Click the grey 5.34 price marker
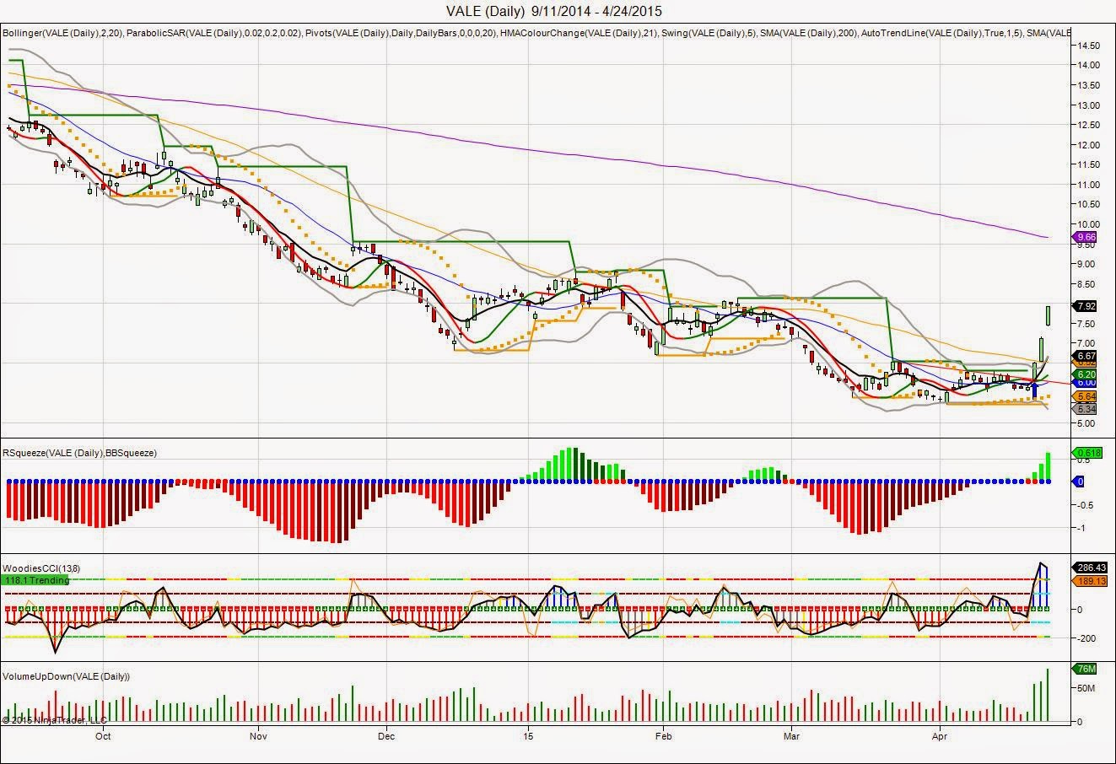Image resolution: width=1116 pixels, height=764 pixels. coord(1085,409)
